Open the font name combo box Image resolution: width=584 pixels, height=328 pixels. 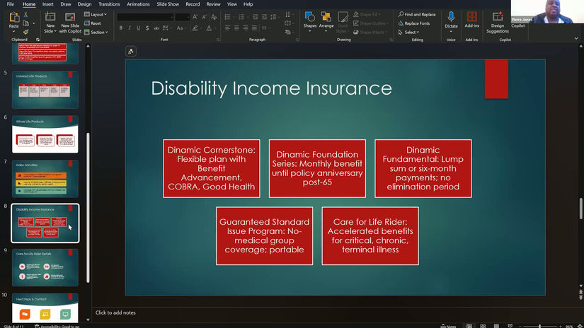(x=145, y=17)
